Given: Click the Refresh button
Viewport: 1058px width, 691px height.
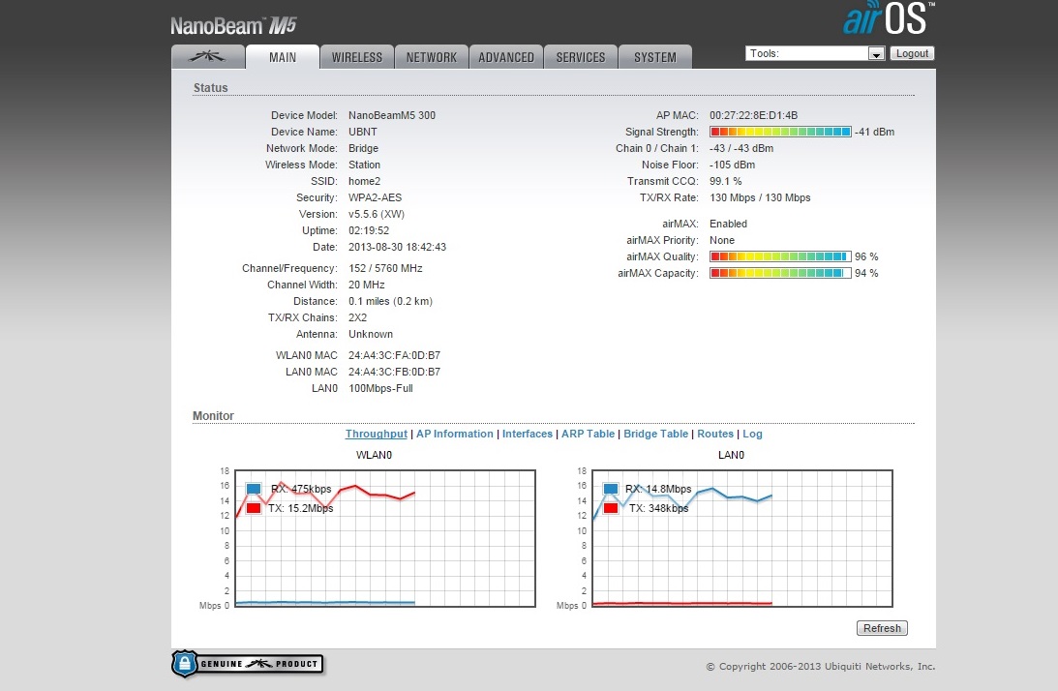Looking at the screenshot, I should click(882, 628).
